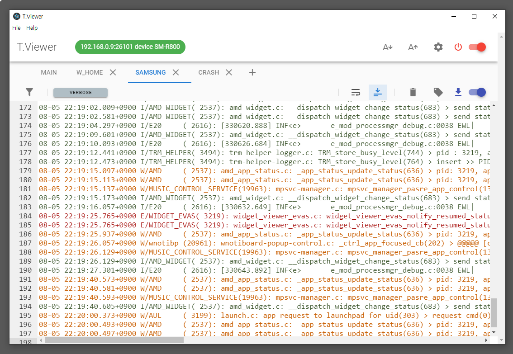Open the Help menu
This screenshot has width=513, height=354.
click(32, 28)
